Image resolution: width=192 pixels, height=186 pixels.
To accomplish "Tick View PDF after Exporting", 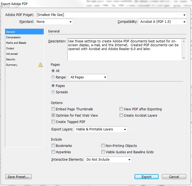I will pyautogui.click(x=121, y=109).
